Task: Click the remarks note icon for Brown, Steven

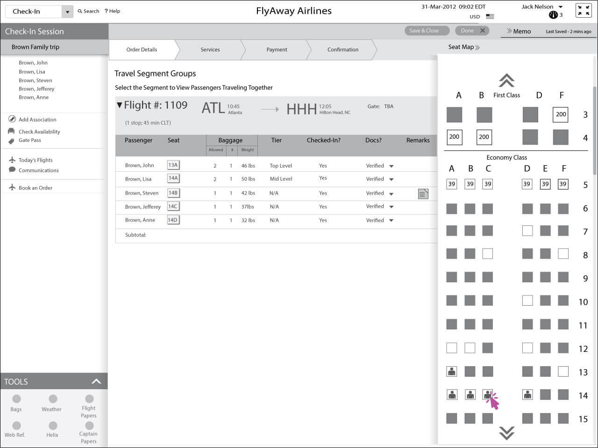Action: click(423, 194)
